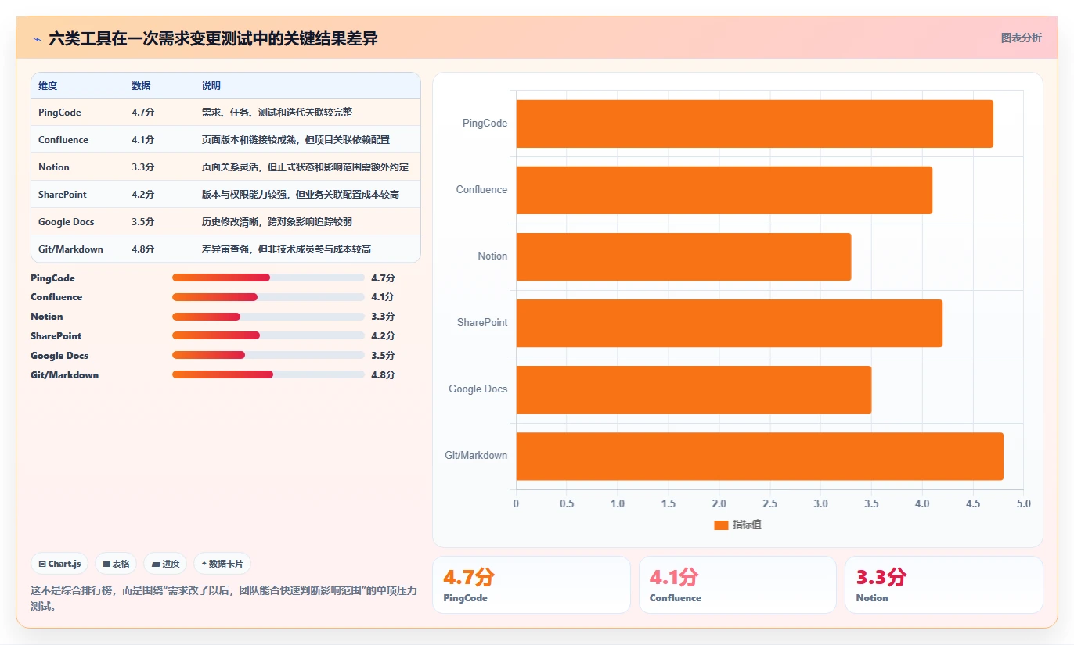Select the 数据卡片 tag chip
Image resolution: width=1074 pixels, height=645 pixels.
coord(222,564)
